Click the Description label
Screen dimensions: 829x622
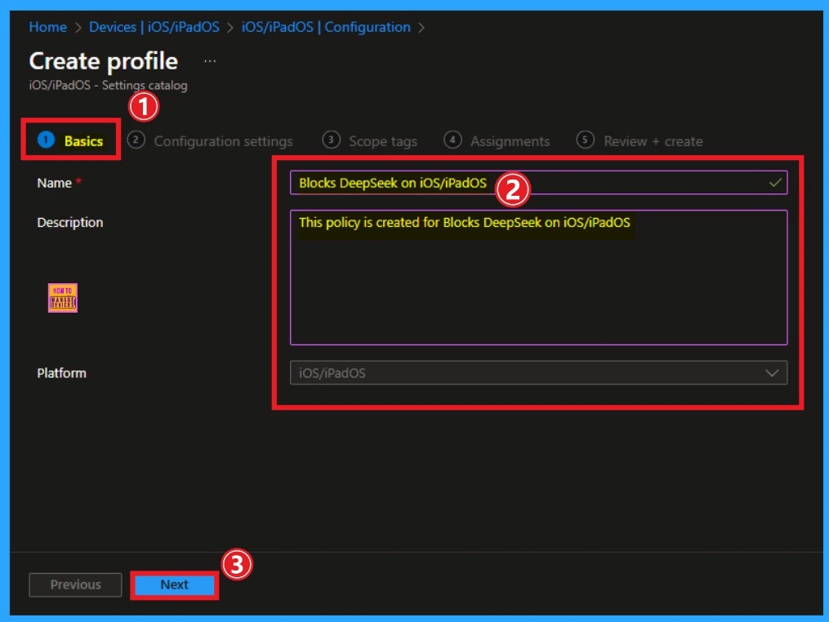pyautogui.click(x=70, y=223)
